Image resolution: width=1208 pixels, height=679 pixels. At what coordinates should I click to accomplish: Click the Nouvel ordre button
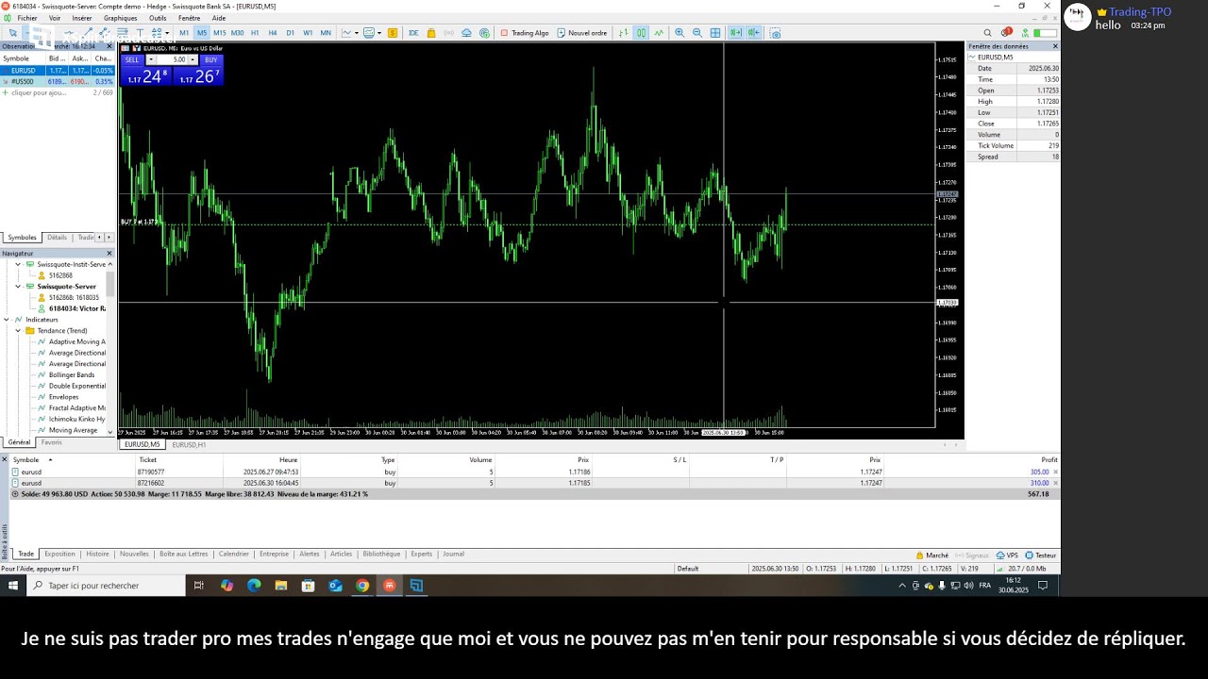coord(581,33)
